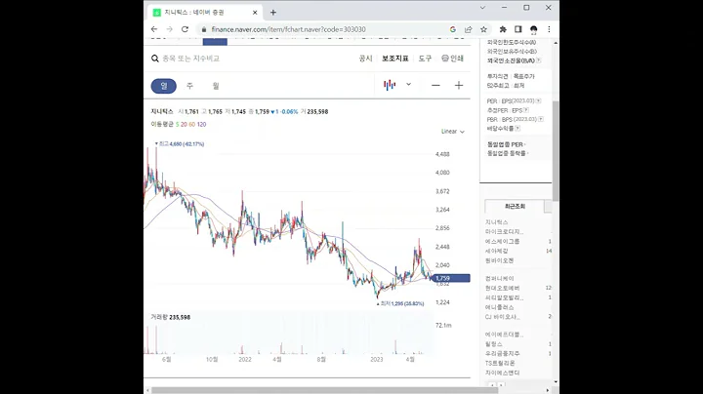Share this page via the share icon
703x394 pixels.
468,29
